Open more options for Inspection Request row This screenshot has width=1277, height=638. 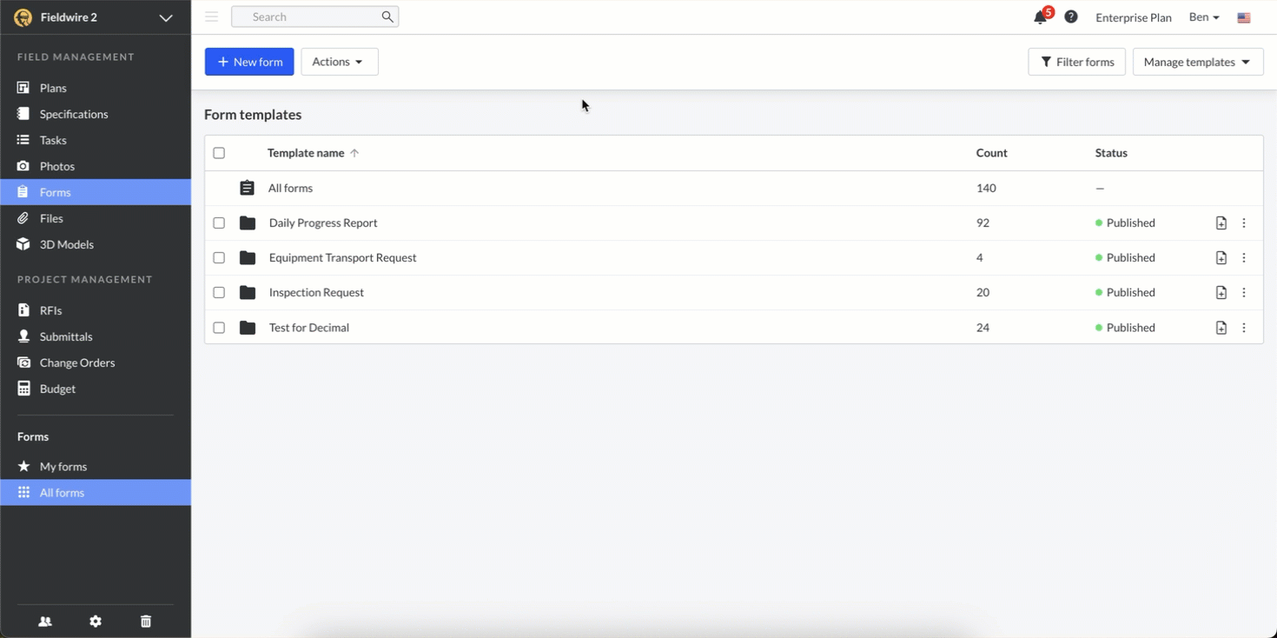tap(1244, 293)
